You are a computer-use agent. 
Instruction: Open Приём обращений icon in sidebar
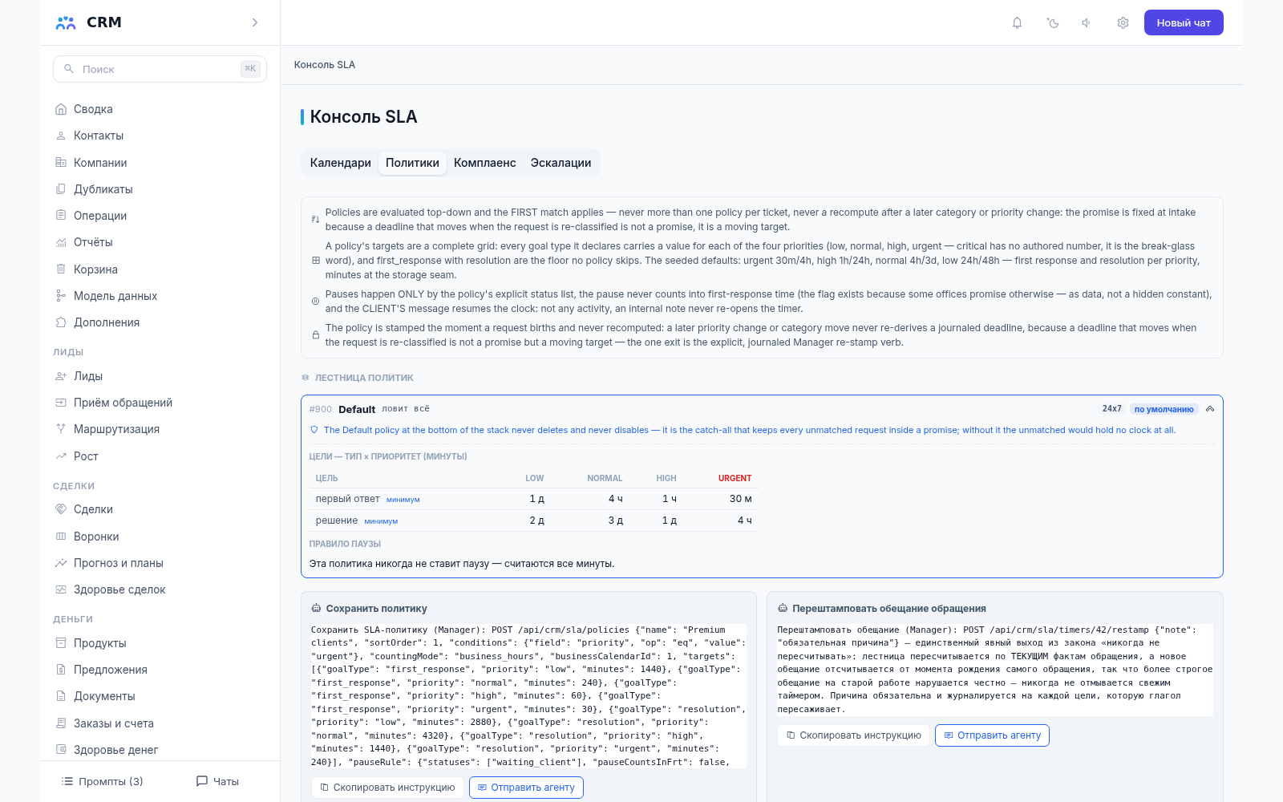point(61,403)
